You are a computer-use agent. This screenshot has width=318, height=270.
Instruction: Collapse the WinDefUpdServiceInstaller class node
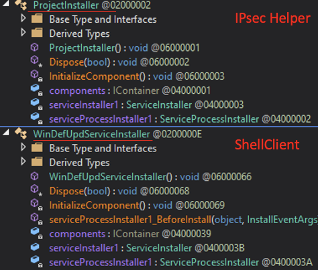(6, 132)
